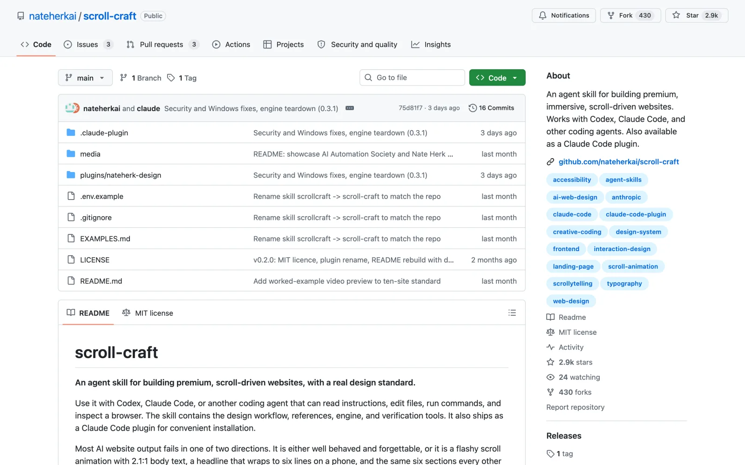Click the eye icon beside 24 watching
The image size is (745, 465).
550,377
